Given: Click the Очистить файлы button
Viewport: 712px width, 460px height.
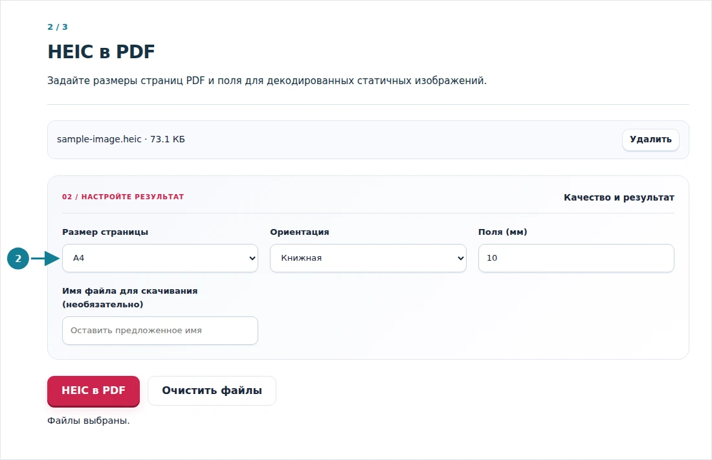Looking at the screenshot, I should (x=212, y=391).
